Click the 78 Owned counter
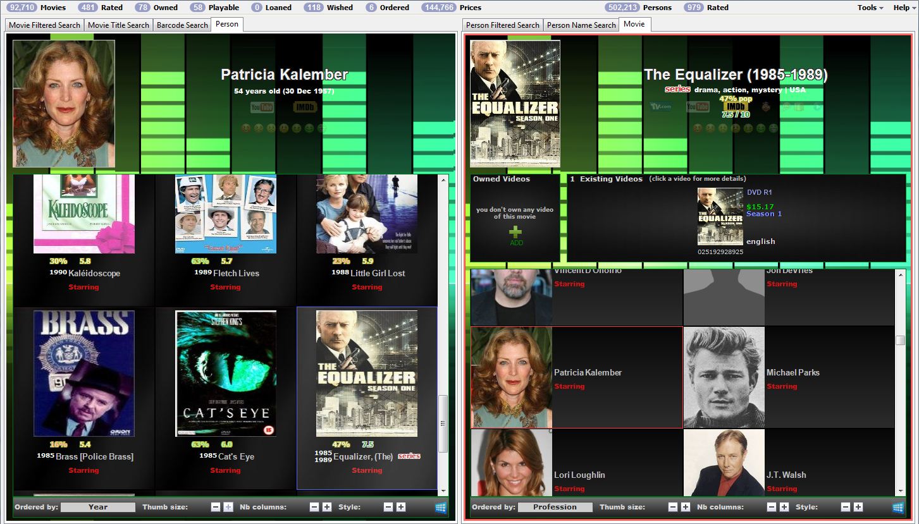The width and height of the screenshot is (919, 524). pos(157,8)
